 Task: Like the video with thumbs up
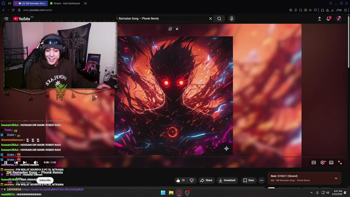click(x=180, y=180)
